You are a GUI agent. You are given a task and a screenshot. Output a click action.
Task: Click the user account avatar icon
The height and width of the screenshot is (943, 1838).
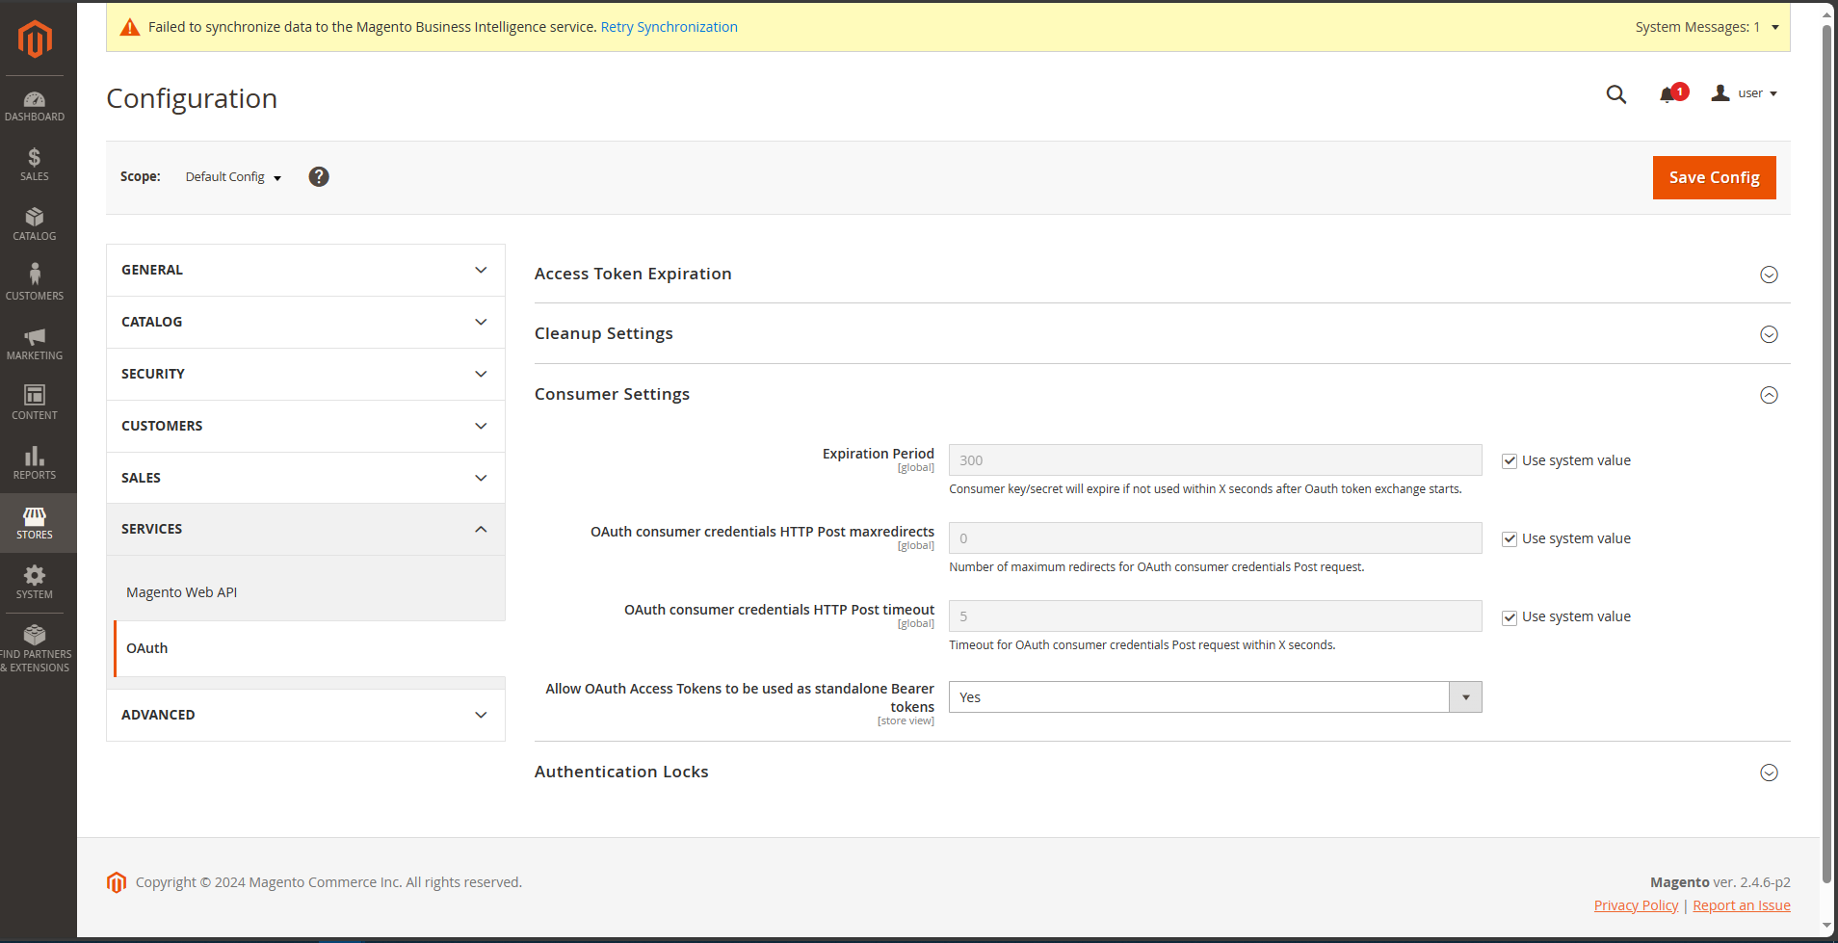tap(1720, 93)
